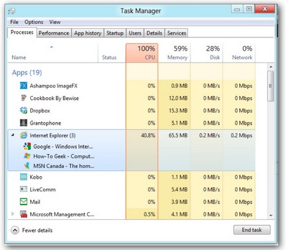The width and height of the screenshot is (286, 250).
Task: Click the 15.3 MB memory value
Action: pos(178,111)
